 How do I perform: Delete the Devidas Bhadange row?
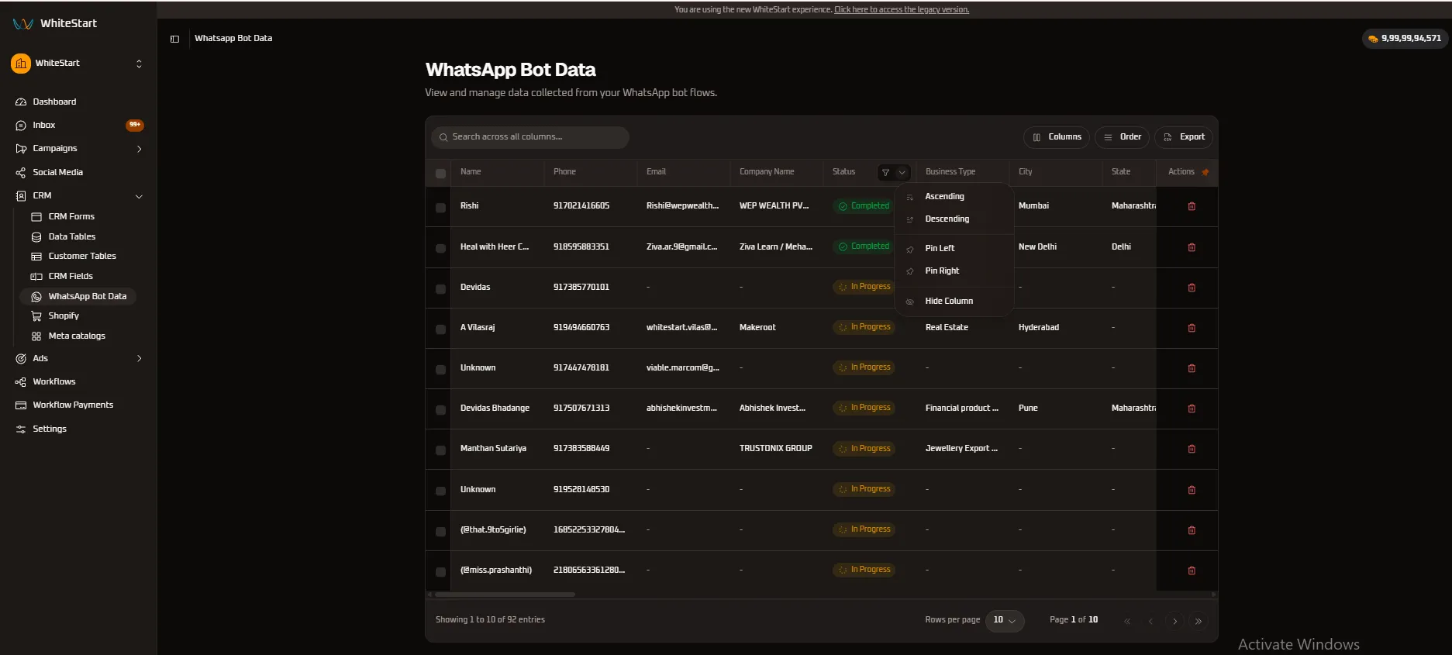[x=1192, y=409]
